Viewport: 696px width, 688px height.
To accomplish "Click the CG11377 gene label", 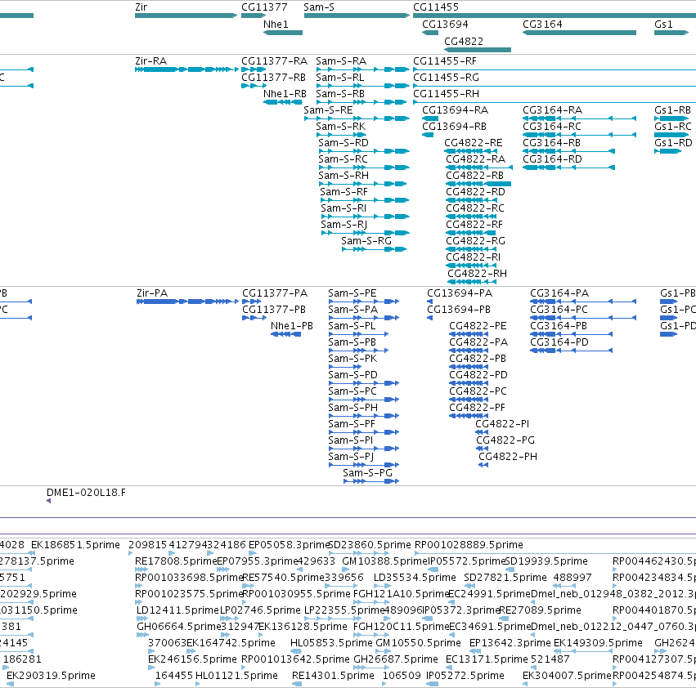I will point(264,7).
